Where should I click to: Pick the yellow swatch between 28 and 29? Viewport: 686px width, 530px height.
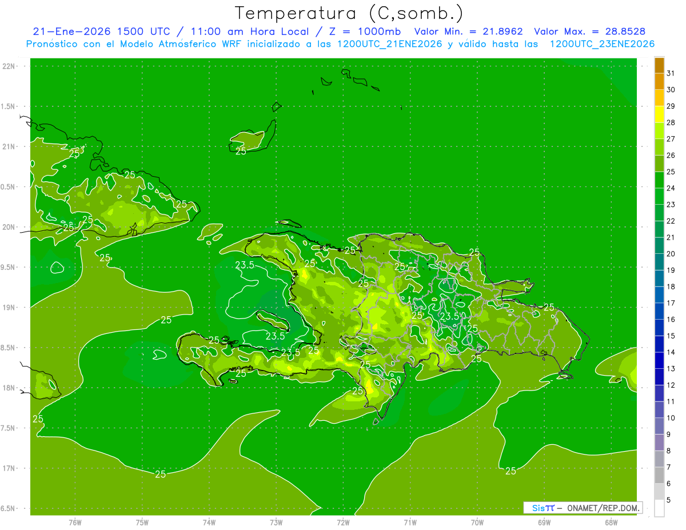(x=659, y=115)
